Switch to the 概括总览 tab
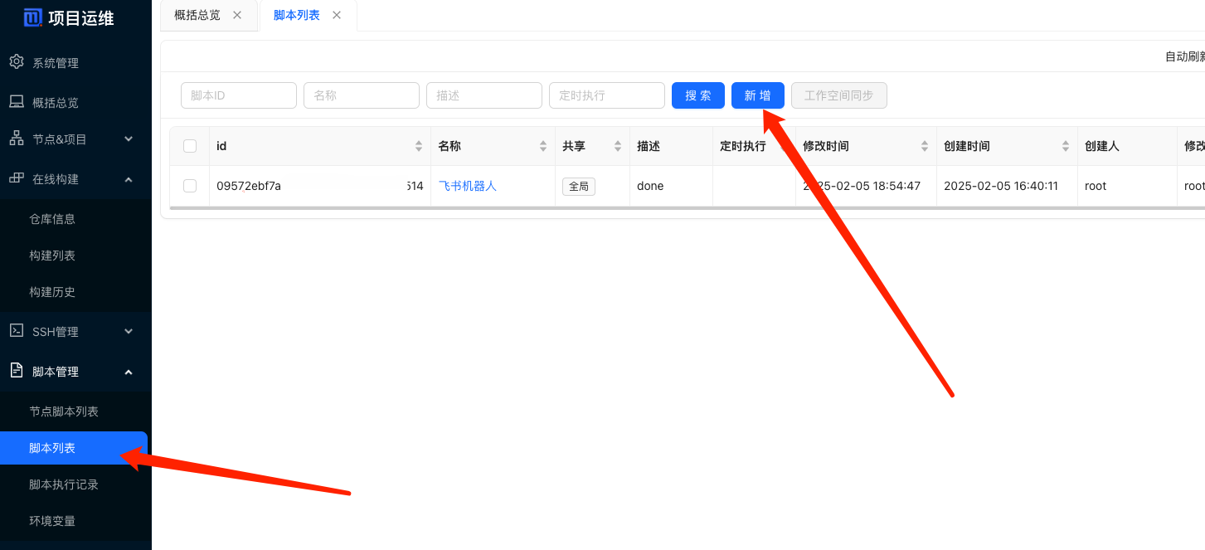Viewport: 1205px width, 550px height. 197,15
